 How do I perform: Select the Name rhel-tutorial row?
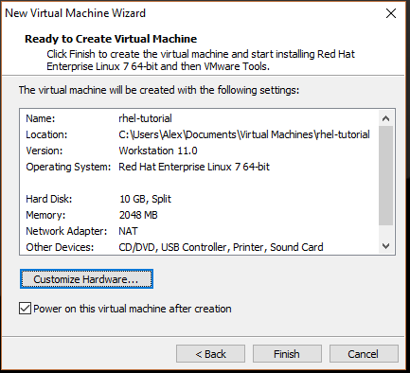[x=199, y=118]
